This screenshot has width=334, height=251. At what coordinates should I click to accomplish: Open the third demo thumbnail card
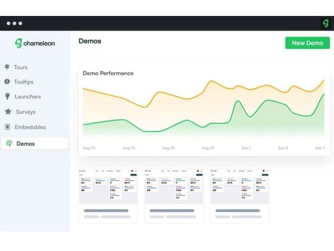click(x=240, y=196)
